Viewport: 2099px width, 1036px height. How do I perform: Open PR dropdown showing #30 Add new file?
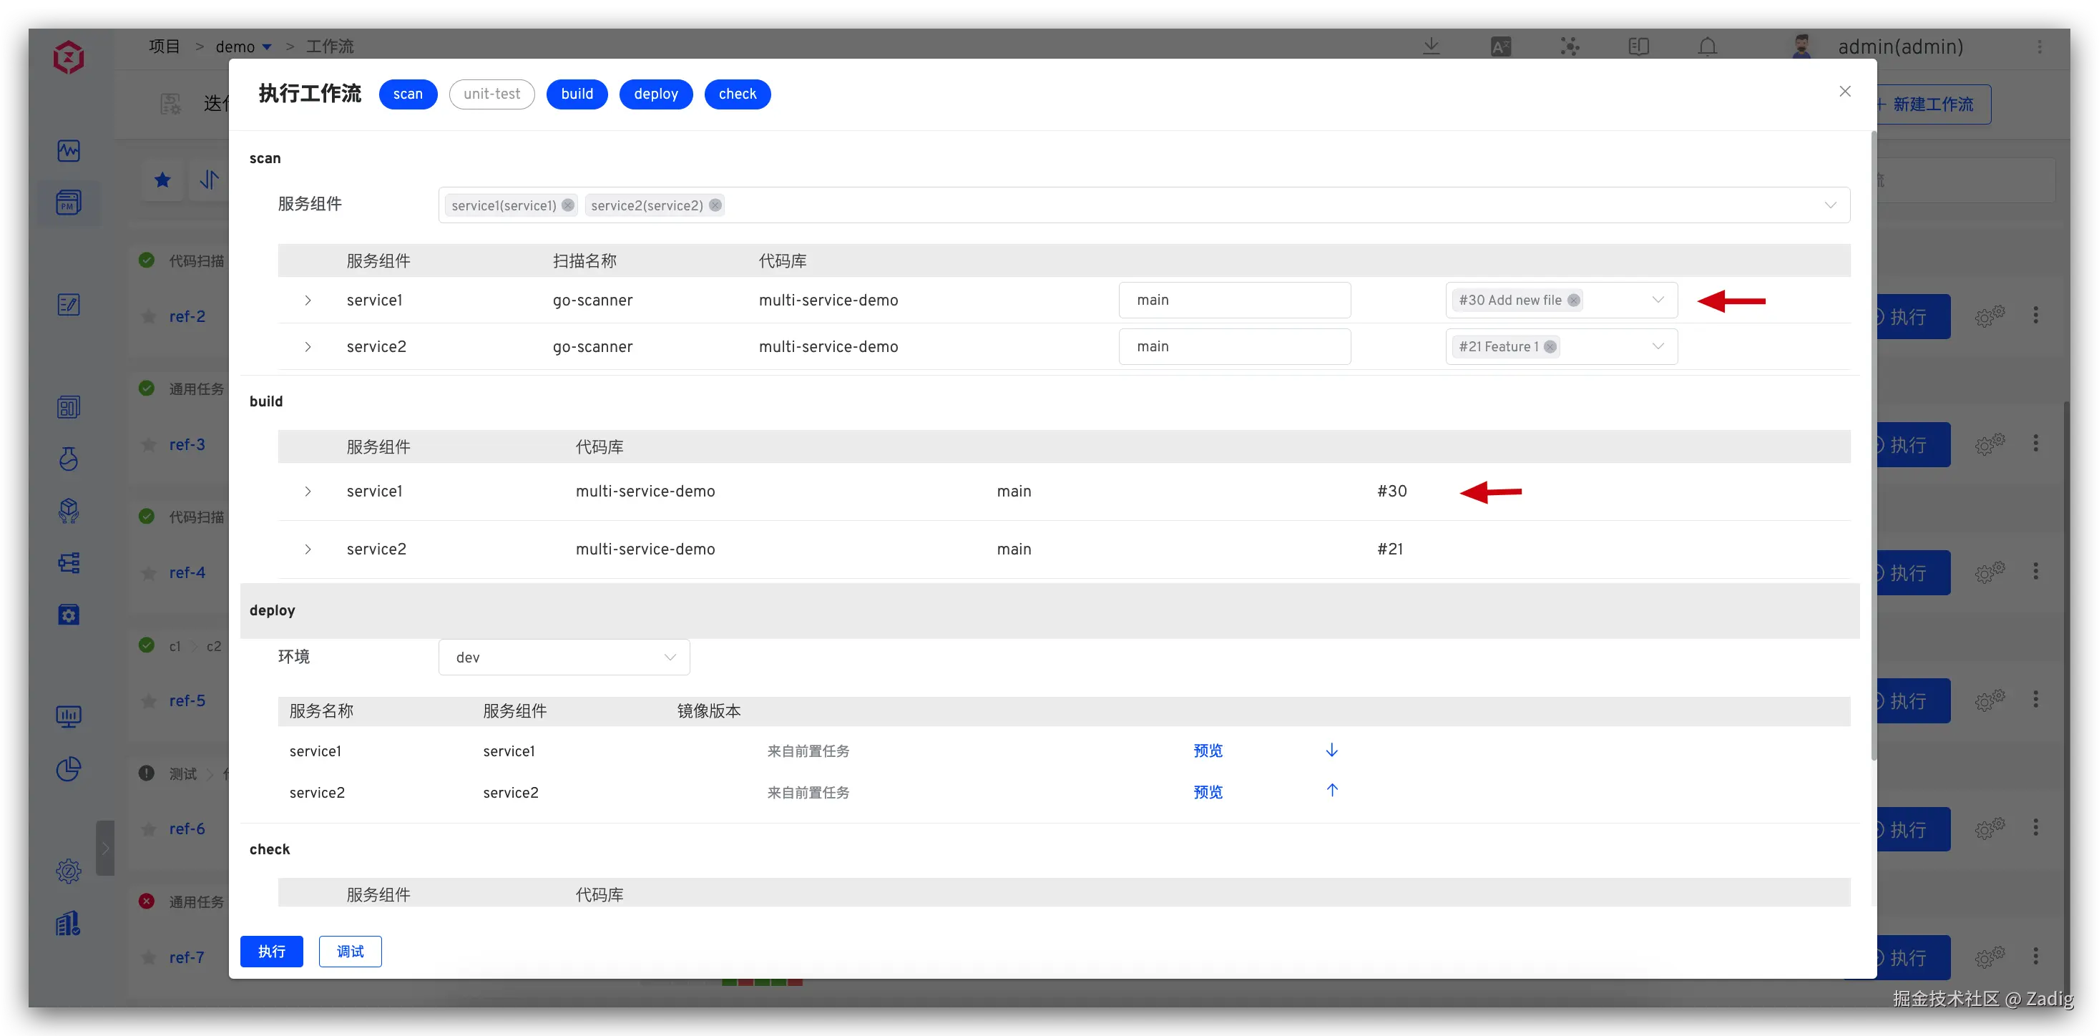coord(1561,300)
